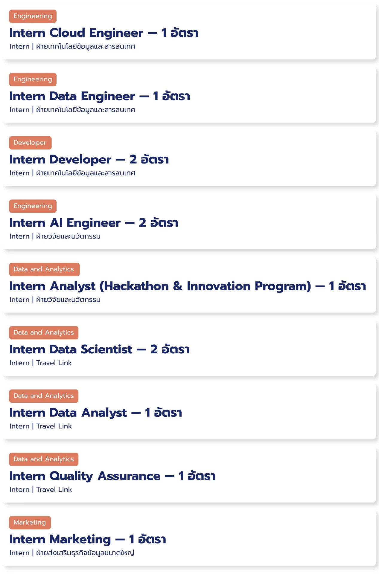The width and height of the screenshot is (379, 574).
Task: Click the Marketing category tag
Action: tap(30, 523)
